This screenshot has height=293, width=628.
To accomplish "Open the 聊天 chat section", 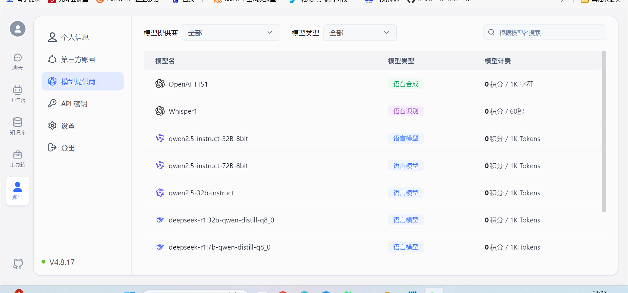I will (18, 62).
